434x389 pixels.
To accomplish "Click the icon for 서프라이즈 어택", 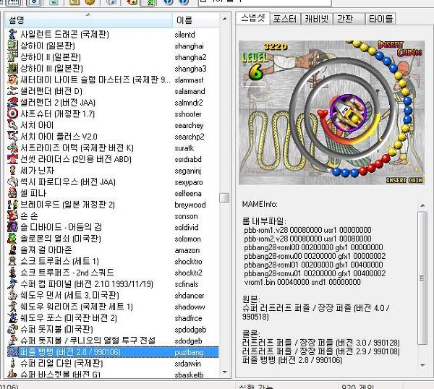I will pos(12,148).
